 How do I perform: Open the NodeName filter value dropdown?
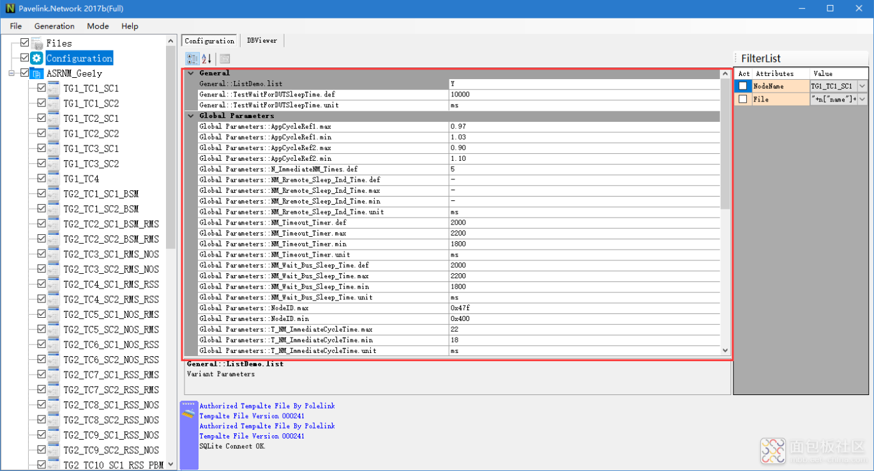pyautogui.click(x=863, y=86)
